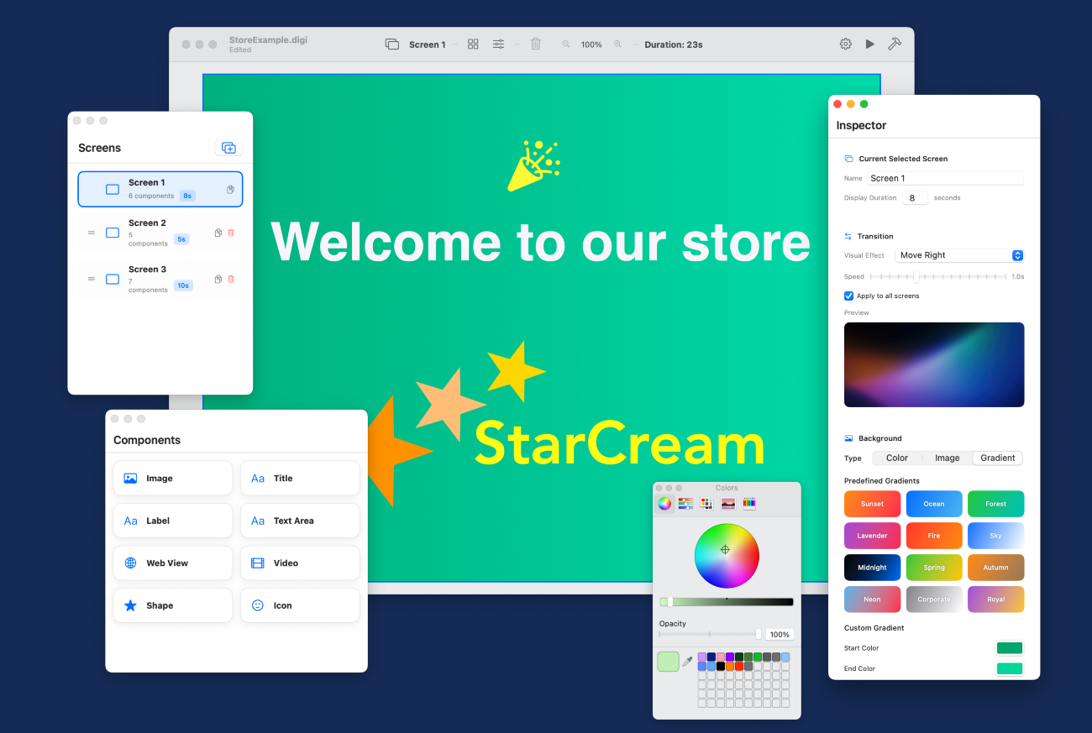Image resolution: width=1092 pixels, height=733 pixels.
Task: Switch background type to Color
Action: click(x=896, y=458)
